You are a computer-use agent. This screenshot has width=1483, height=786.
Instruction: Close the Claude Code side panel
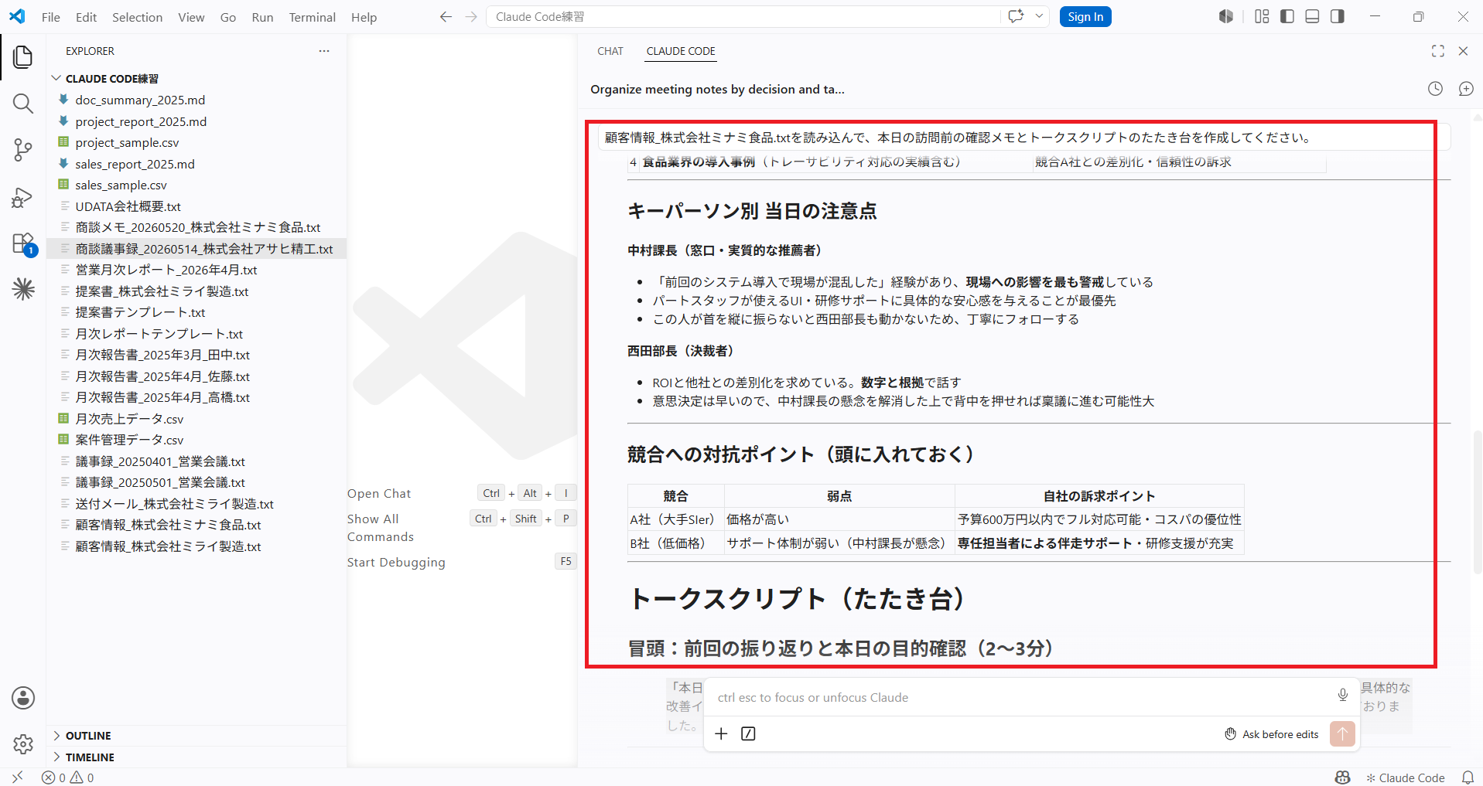tap(1463, 51)
